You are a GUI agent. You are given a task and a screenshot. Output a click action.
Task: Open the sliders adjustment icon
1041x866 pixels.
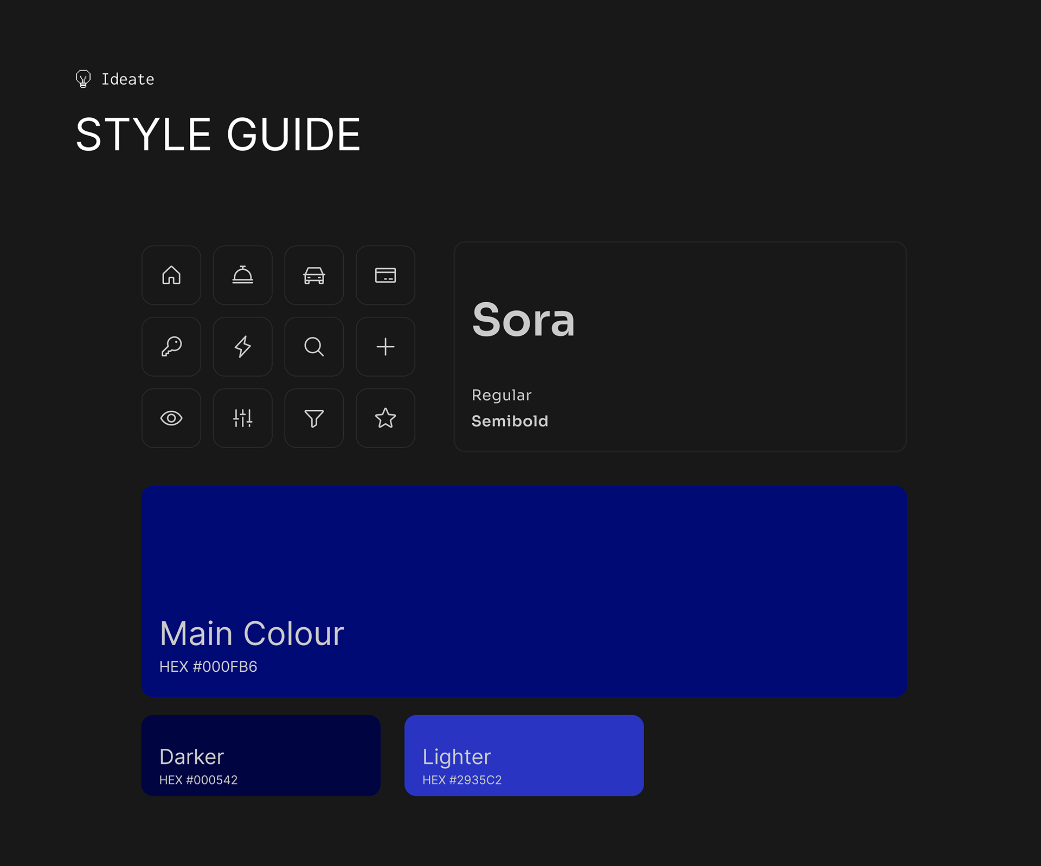click(x=242, y=418)
